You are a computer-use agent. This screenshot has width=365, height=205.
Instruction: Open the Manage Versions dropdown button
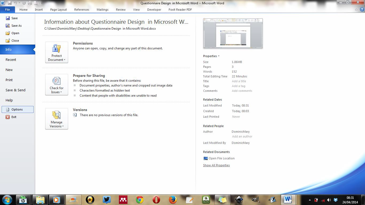(57, 119)
